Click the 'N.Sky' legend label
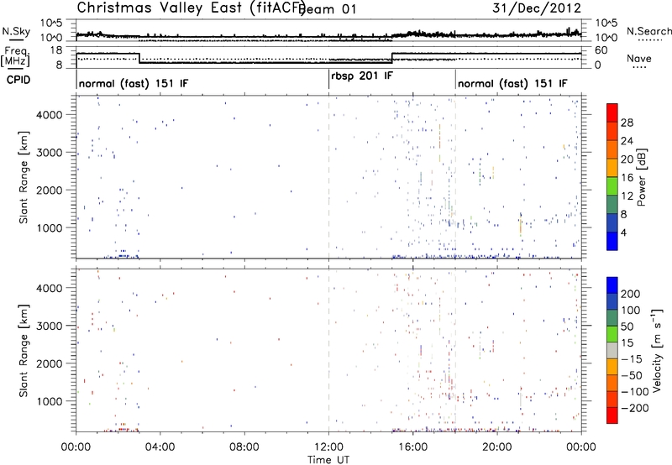Viewport: 672px width, 465px height. pyautogui.click(x=16, y=31)
